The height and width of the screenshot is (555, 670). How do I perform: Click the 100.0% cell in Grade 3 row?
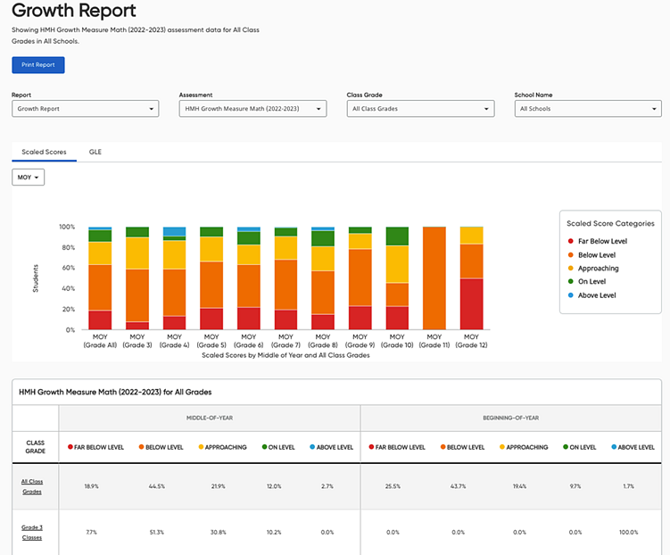click(x=629, y=533)
